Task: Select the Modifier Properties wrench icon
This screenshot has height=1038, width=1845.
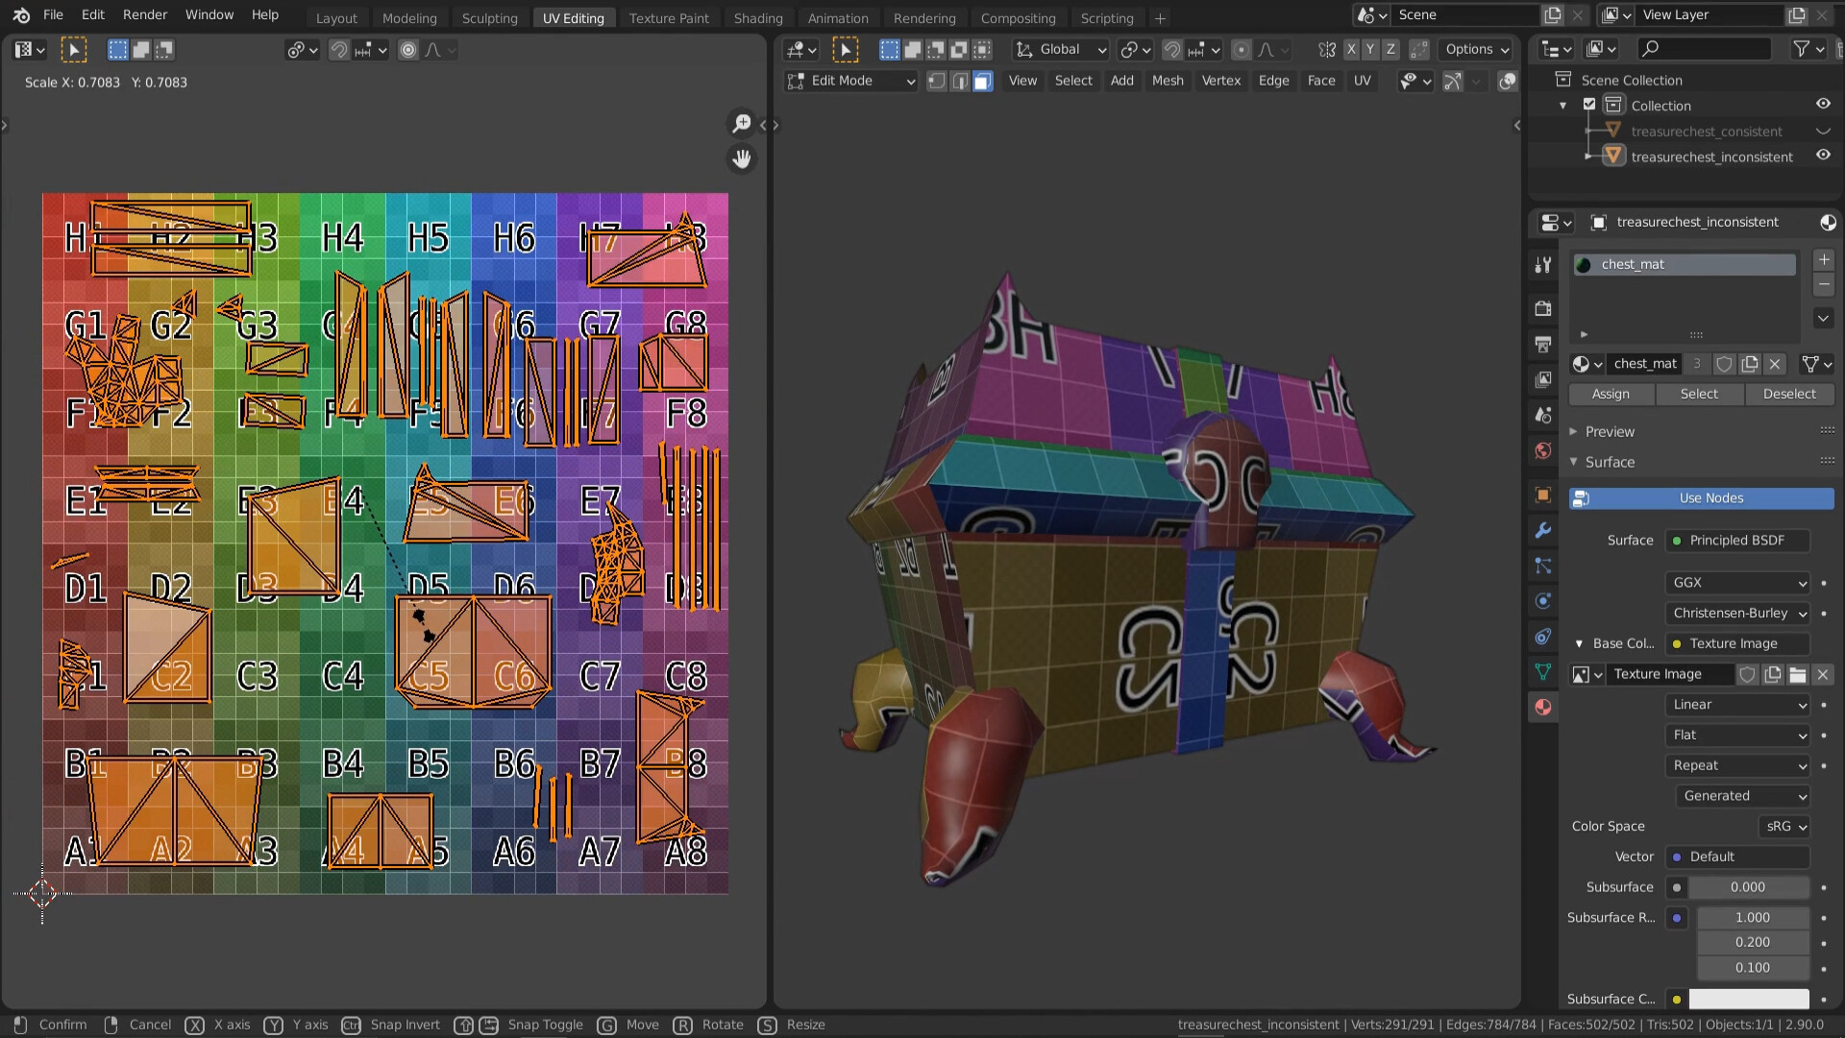Action: coord(1542,530)
